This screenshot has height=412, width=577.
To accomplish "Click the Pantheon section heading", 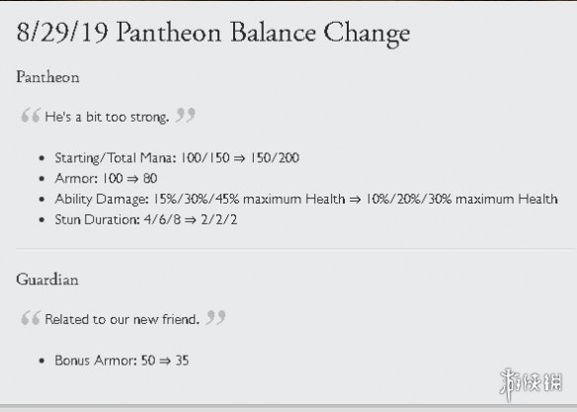I will (47, 77).
